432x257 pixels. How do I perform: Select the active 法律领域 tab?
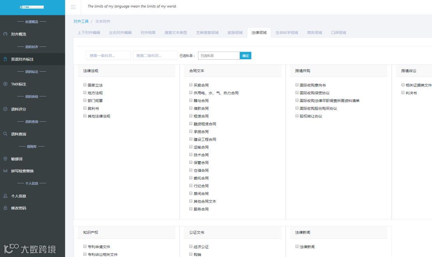pyautogui.click(x=259, y=32)
